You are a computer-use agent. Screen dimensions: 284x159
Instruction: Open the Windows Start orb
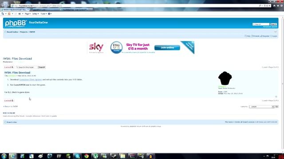[4, 156]
